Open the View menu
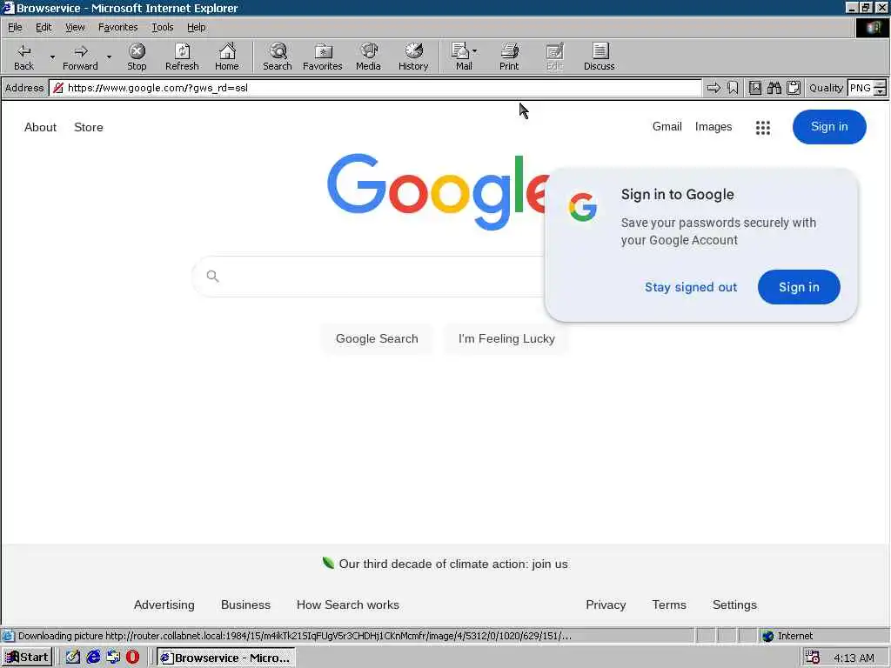Image resolution: width=891 pixels, height=668 pixels. (75, 27)
